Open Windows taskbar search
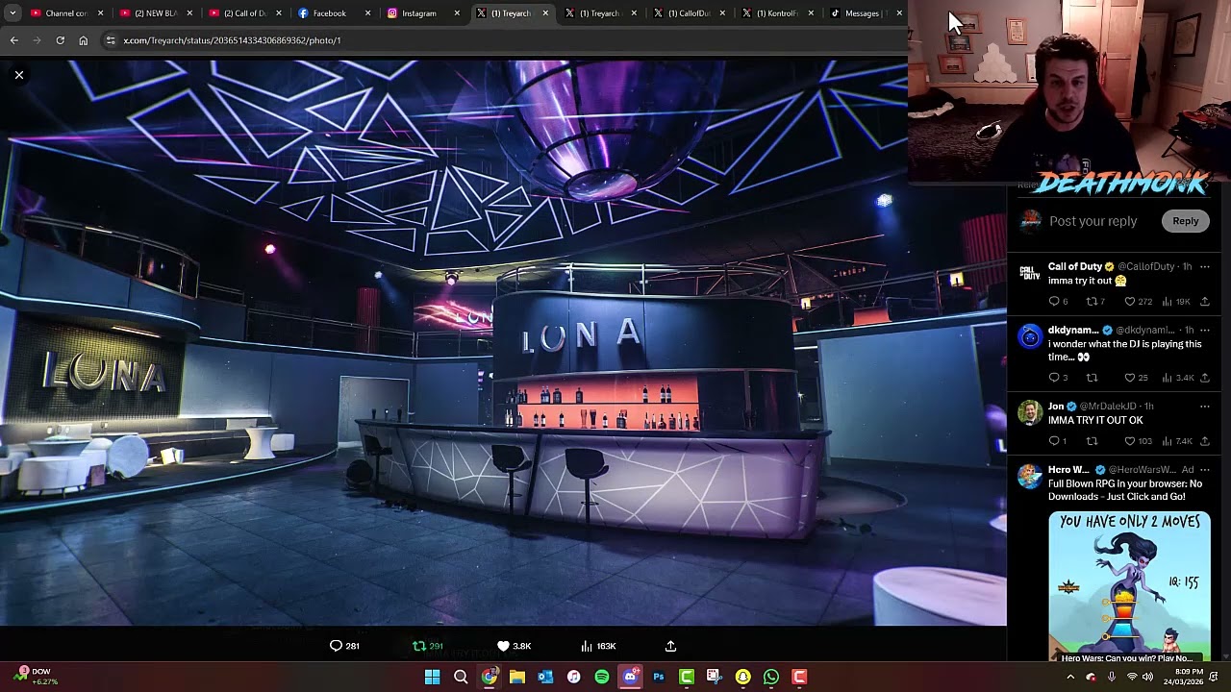This screenshot has height=692, width=1231. click(x=461, y=677)
